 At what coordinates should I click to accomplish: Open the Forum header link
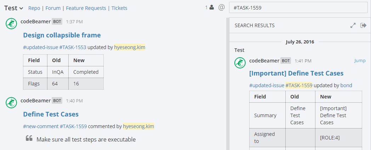point(53,8)
